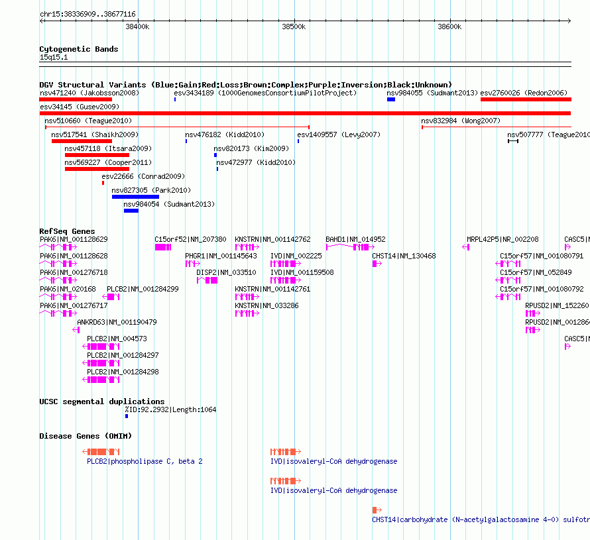Click the nsv472977 (Kidd2010) label
The width and height of the screenshot is (590, 540).
256,162
